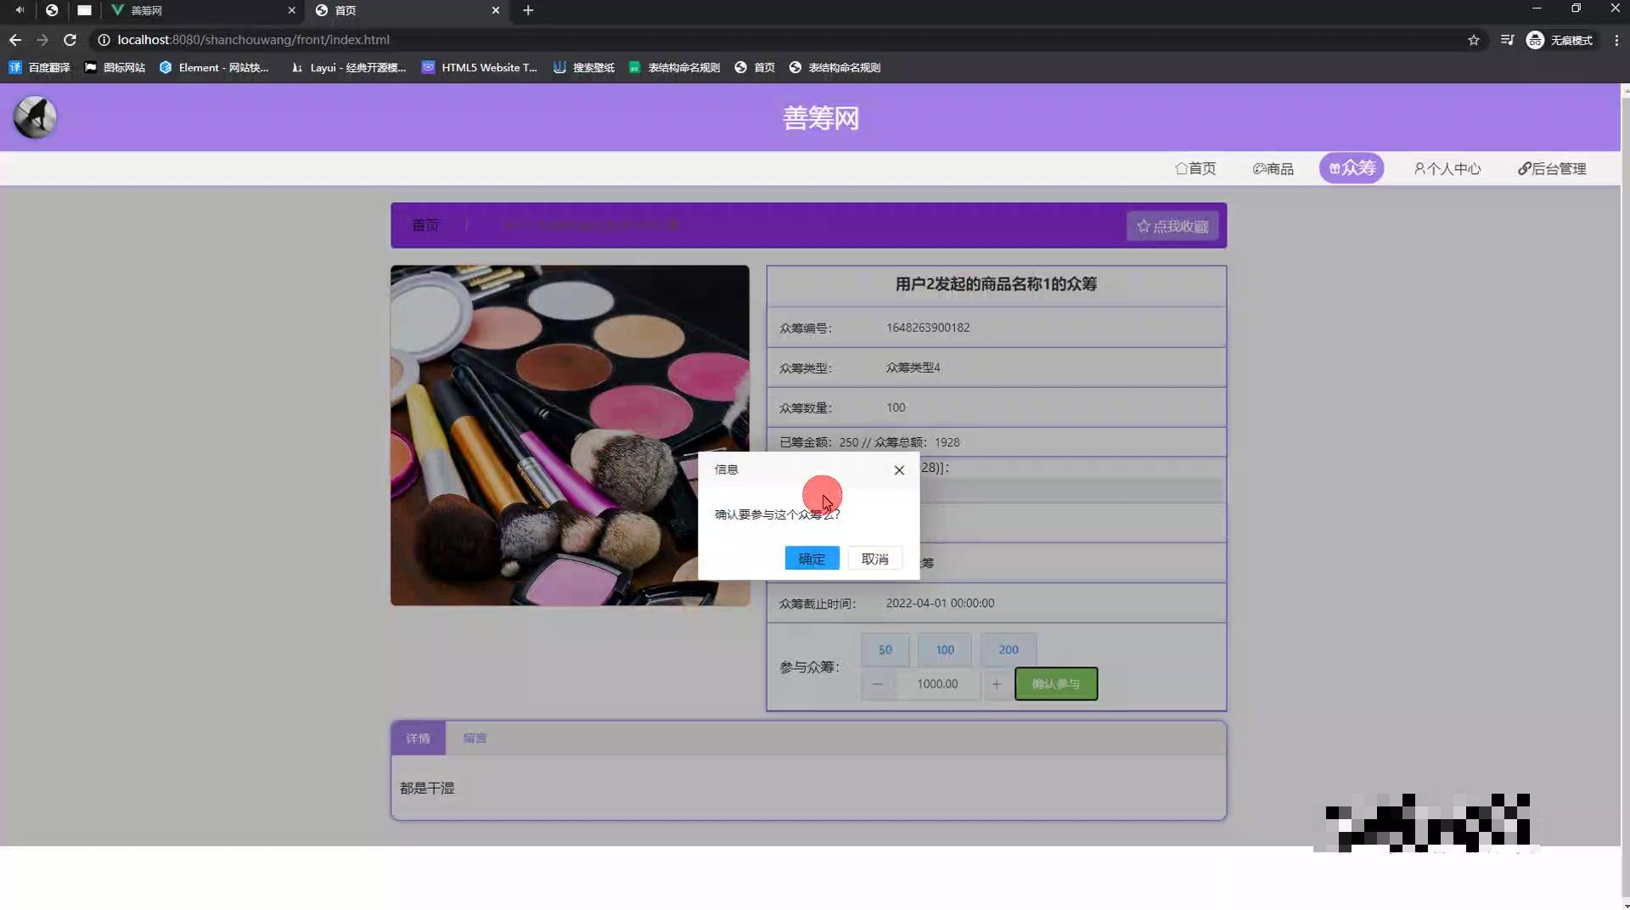Click the 点我收藏 favorite button

pos(1172,226)
